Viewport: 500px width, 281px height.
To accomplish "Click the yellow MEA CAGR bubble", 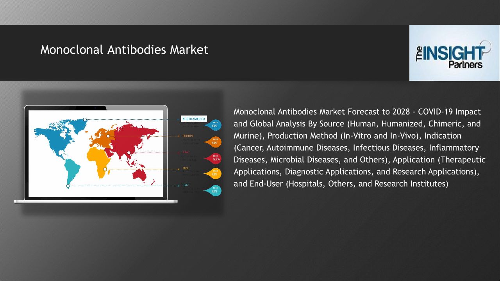I will pyautogui.click(x=215, y=174).
